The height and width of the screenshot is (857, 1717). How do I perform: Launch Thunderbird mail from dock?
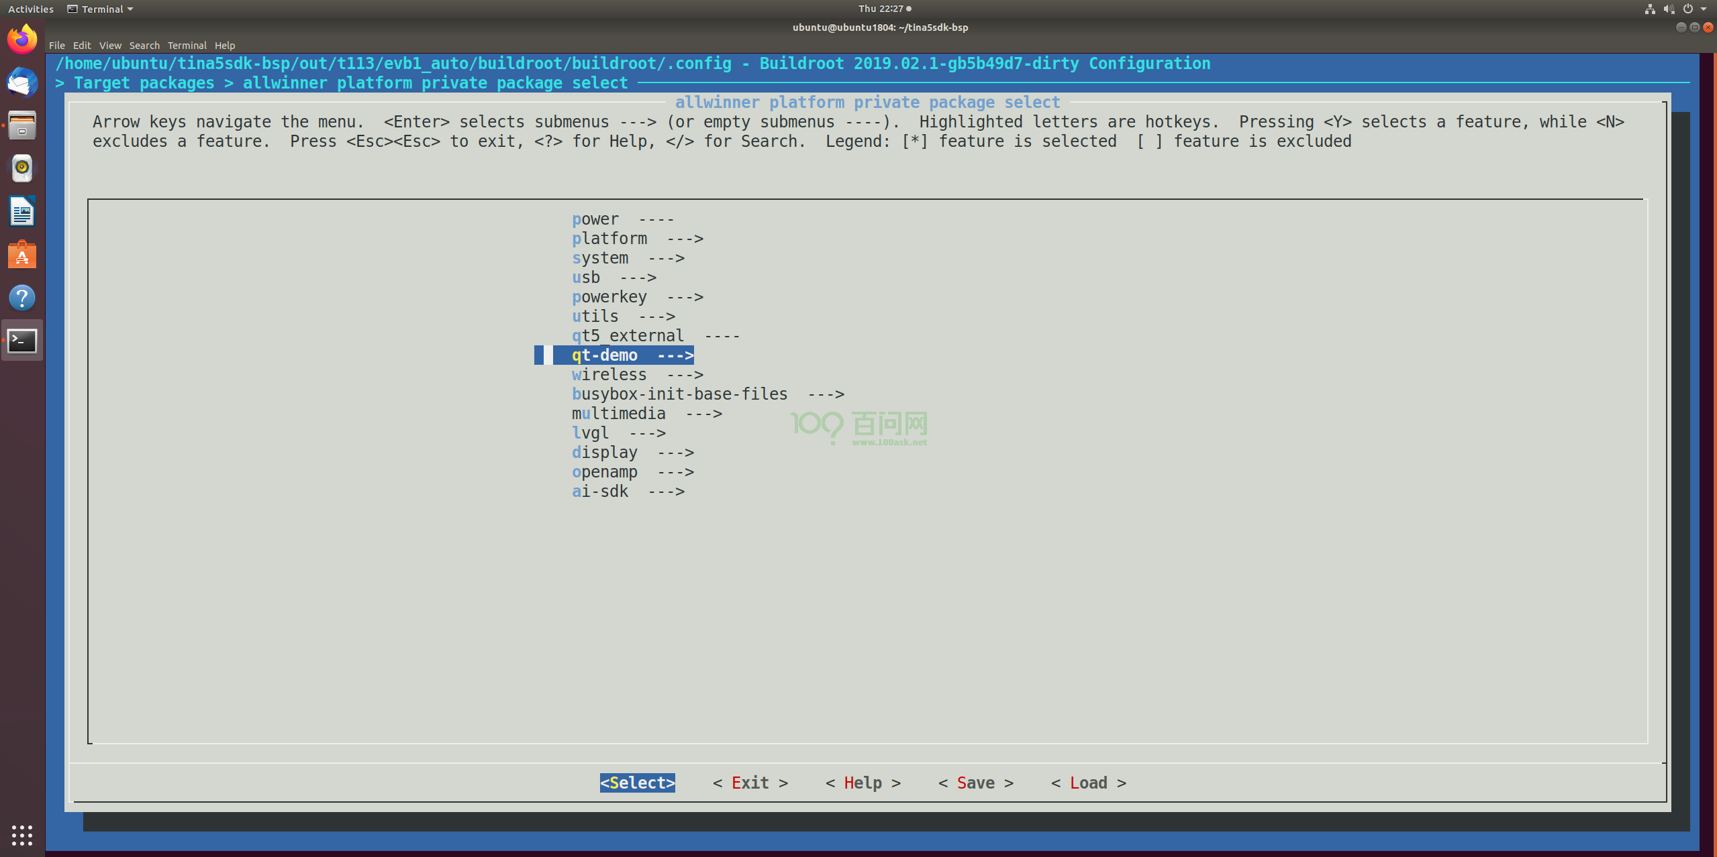[22, 82]
